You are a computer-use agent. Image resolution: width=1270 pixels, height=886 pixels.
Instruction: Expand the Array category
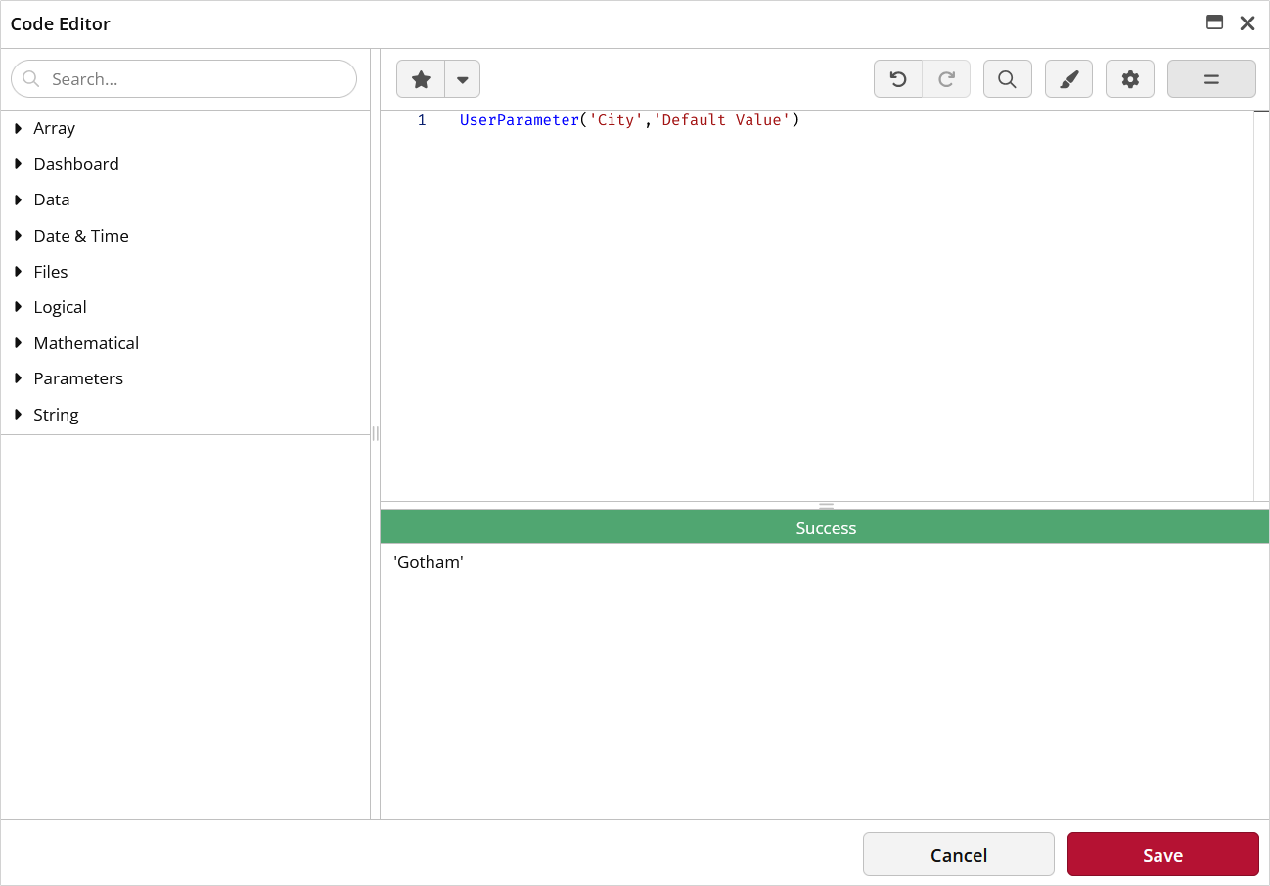coord(19,128)
